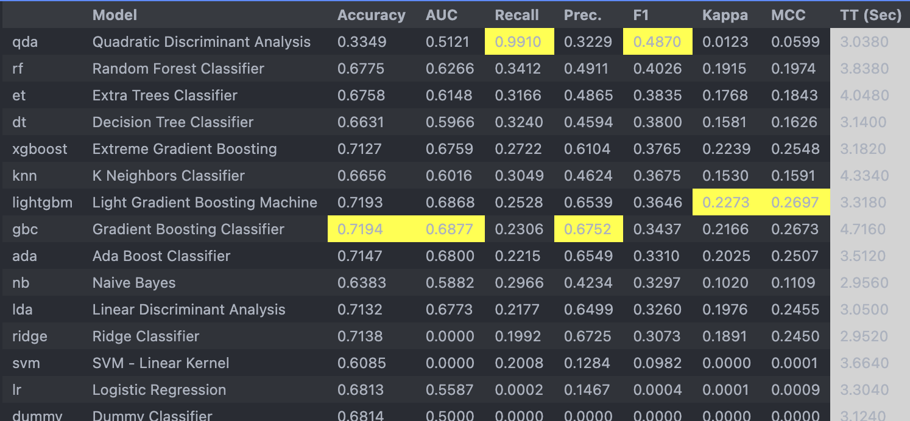This screenshot has width=910, height=421.
Task: Select the highlighted Recall value 0.9910
Action: pos(518,42)
